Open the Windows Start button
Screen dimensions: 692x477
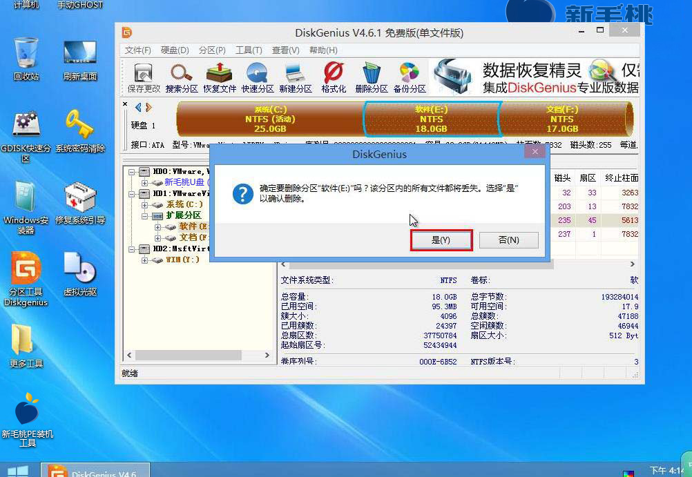tap(18, 471)
